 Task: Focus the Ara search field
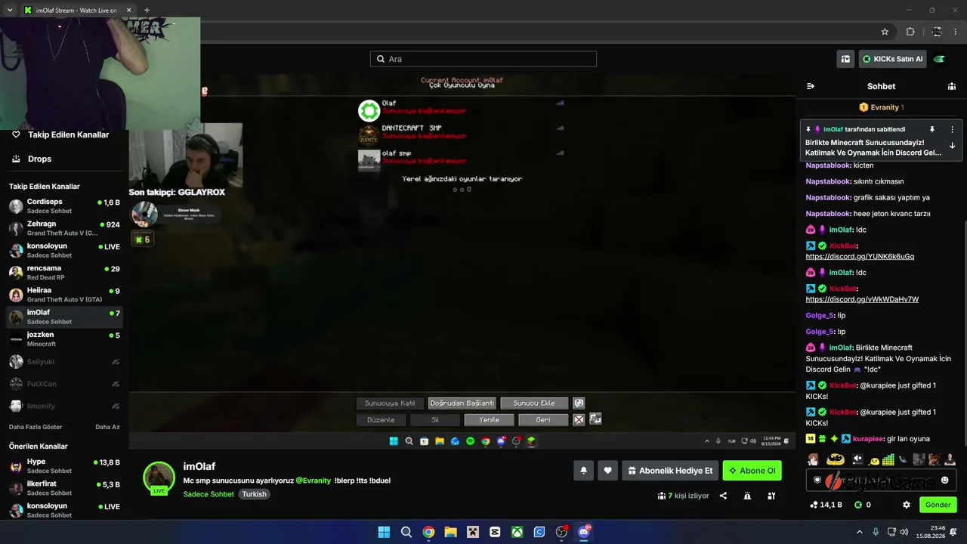(483, 59)
